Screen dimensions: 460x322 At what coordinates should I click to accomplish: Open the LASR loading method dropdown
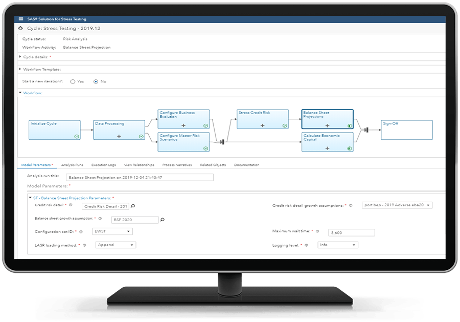[116, 245]
